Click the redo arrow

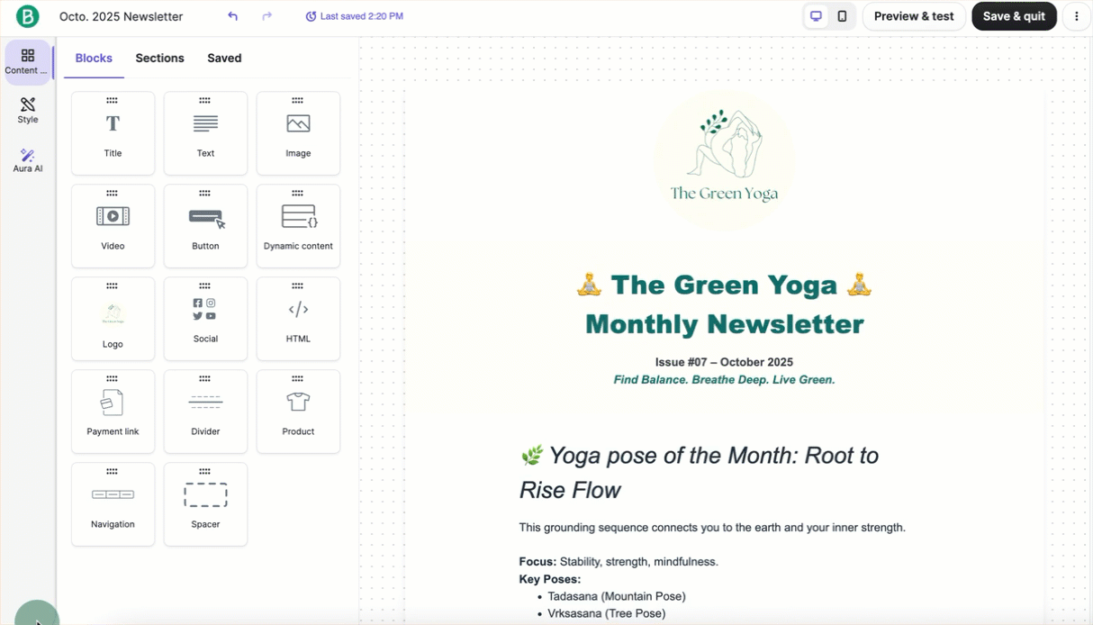(x=266, y=16)
